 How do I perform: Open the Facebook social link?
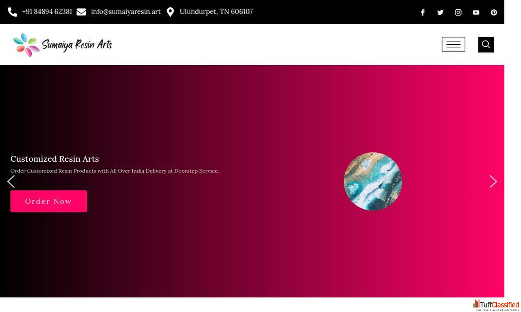click(x=422, y=13)
